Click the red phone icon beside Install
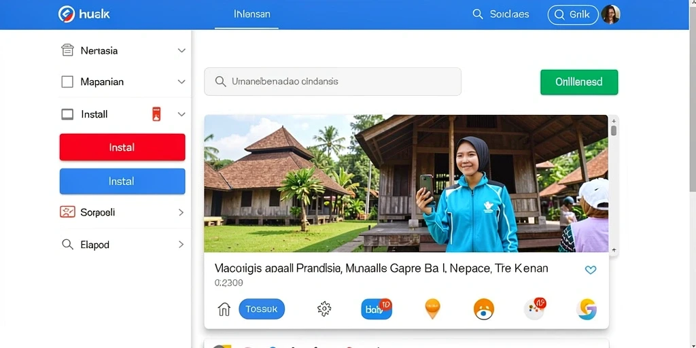Screen dimensions: 696x348 click(156, 114)
